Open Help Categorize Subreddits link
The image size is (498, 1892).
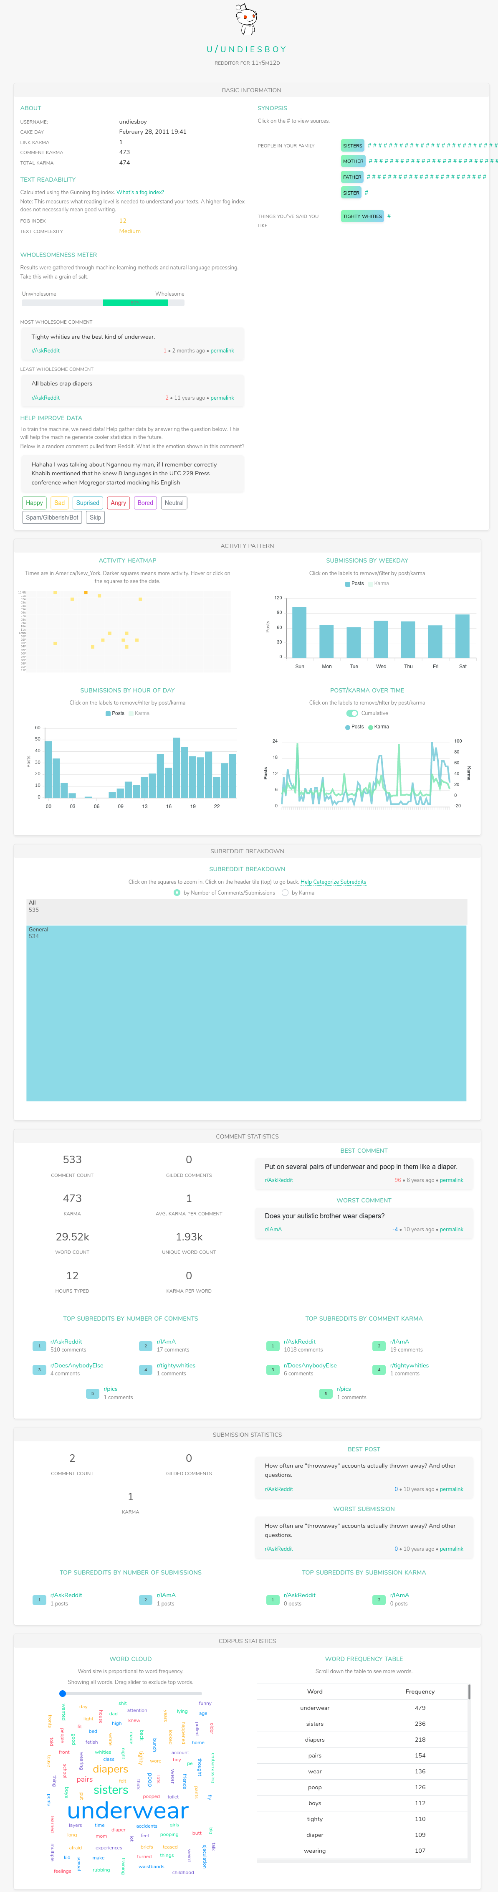(x=334, y=881)
